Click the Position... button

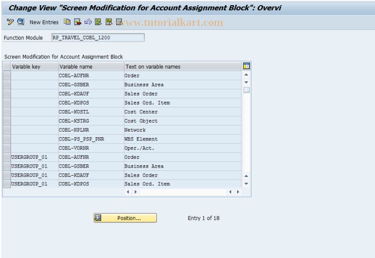click(125, 218)
